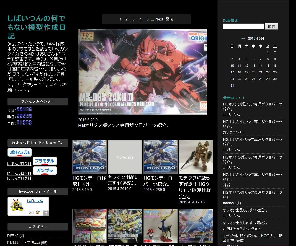Screen dimensions: 296x246
Task: Open comment by naono(トリ)
Action: point(252,195)
